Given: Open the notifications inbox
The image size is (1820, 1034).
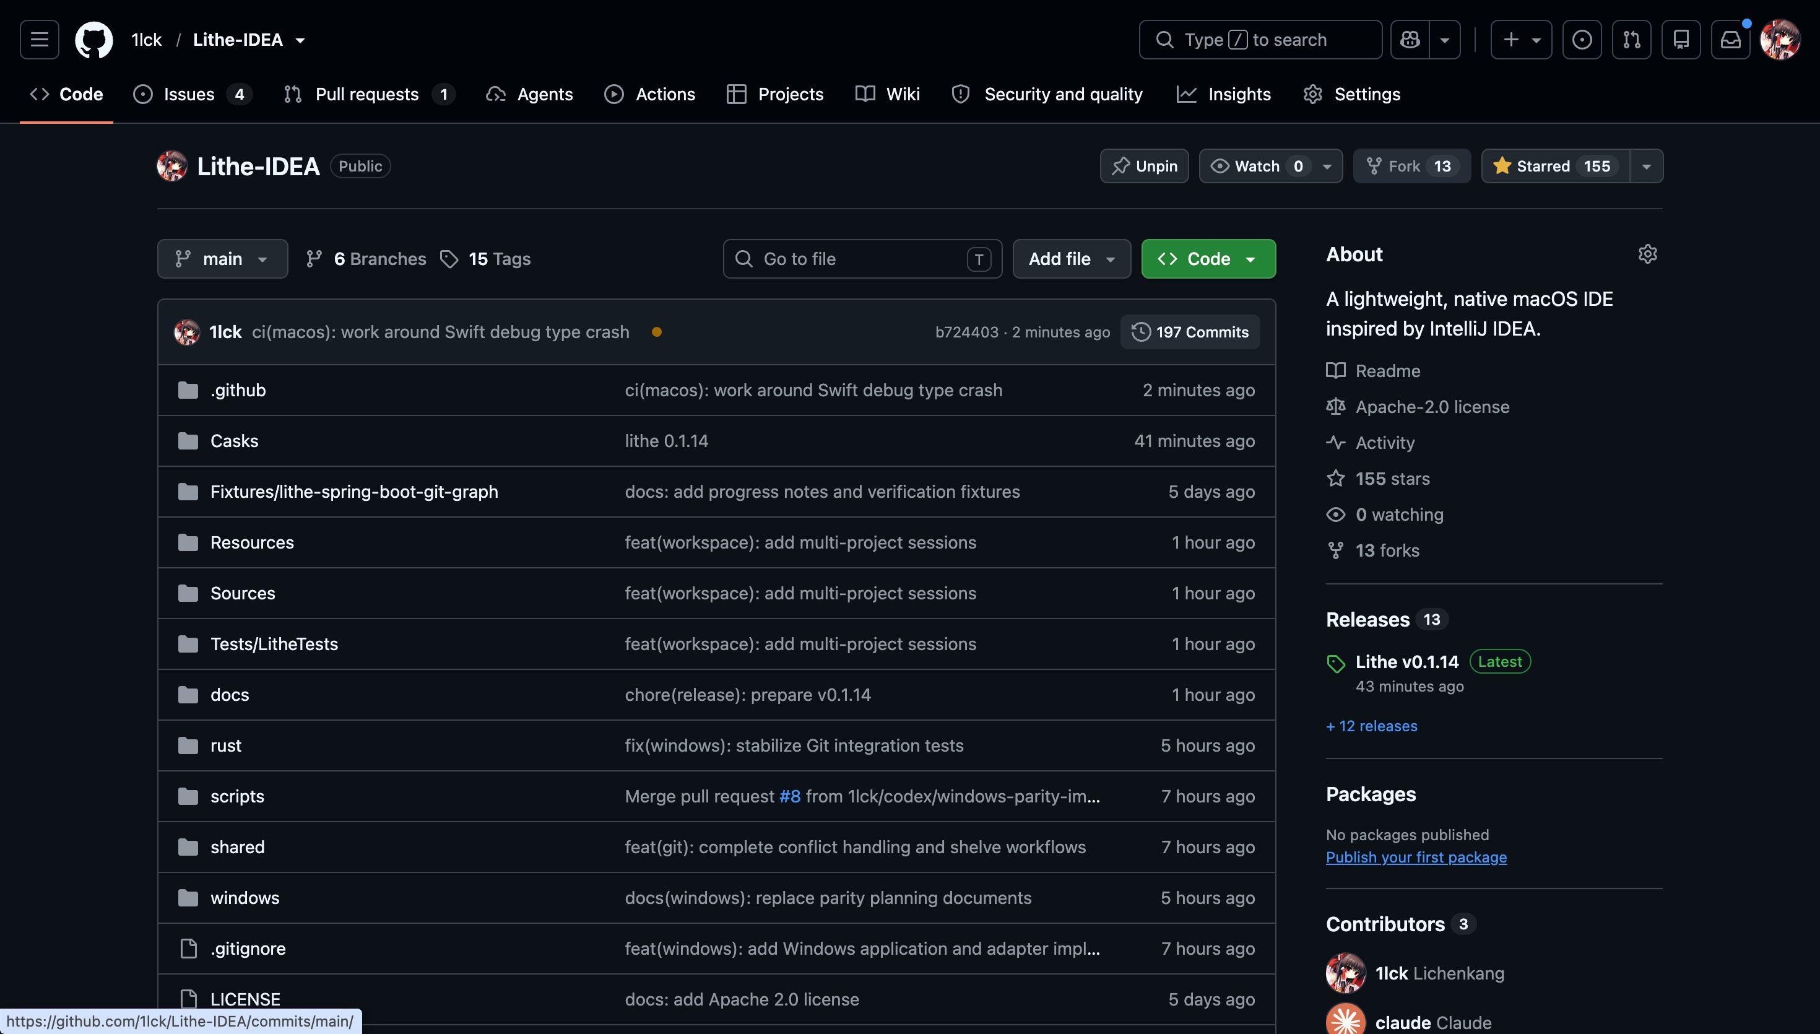Looking at the screenshot, I should click(1731, 40).
